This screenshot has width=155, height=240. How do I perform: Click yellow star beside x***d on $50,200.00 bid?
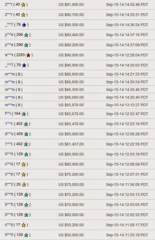(x=24, y=225)
